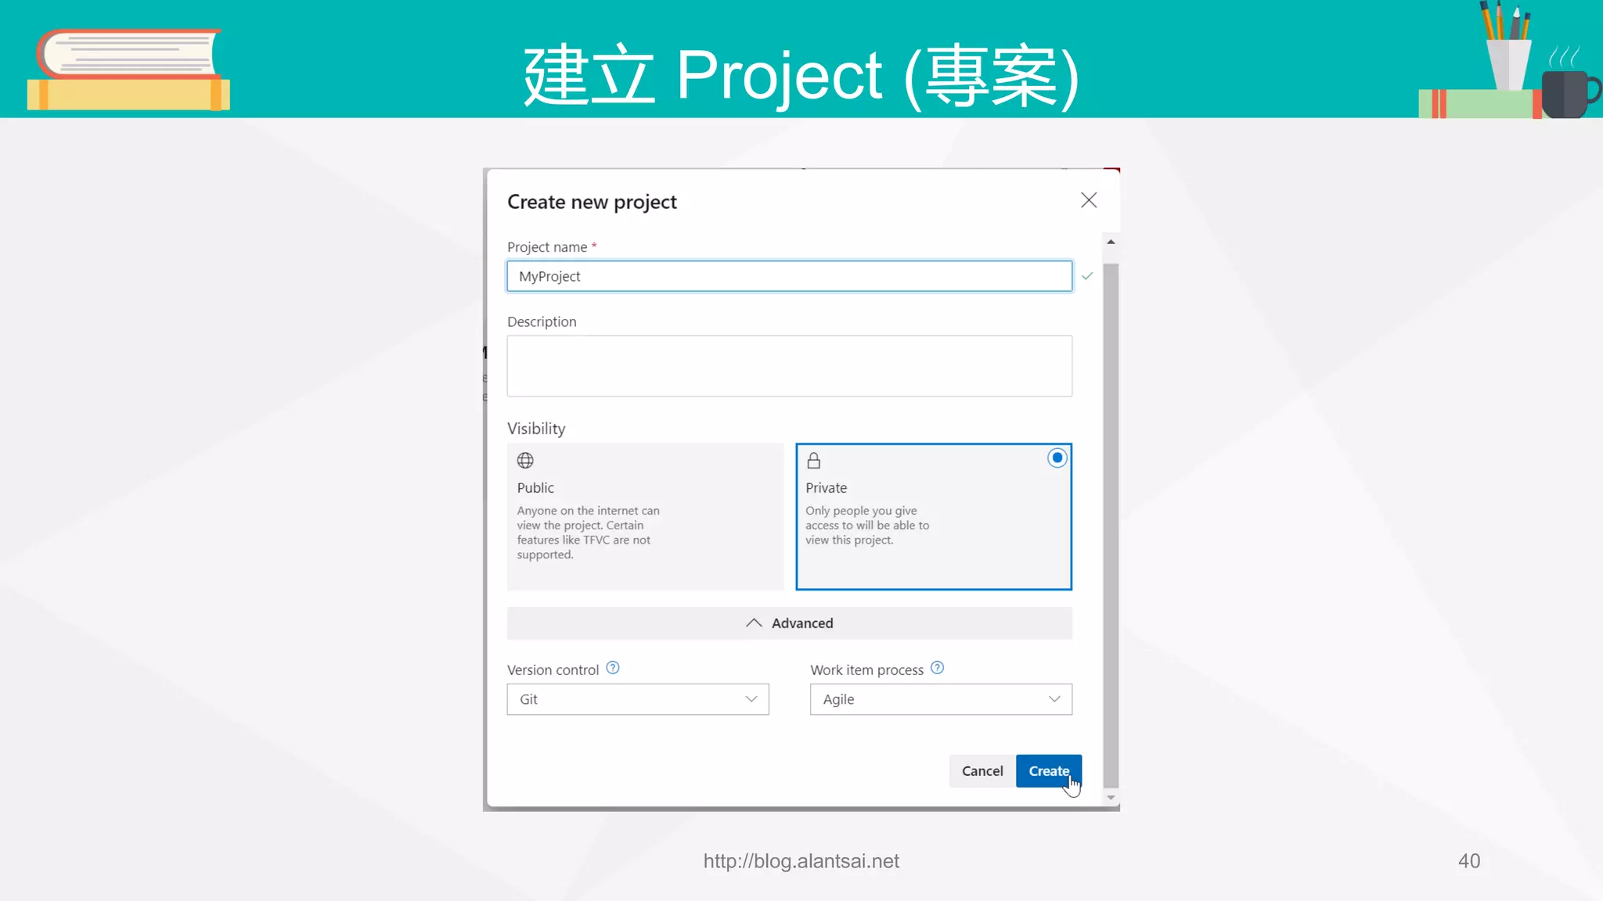Click the dialog scrollbar up arrow
The width and height of the screenshot is (1603, 901).
[1110, 242]
